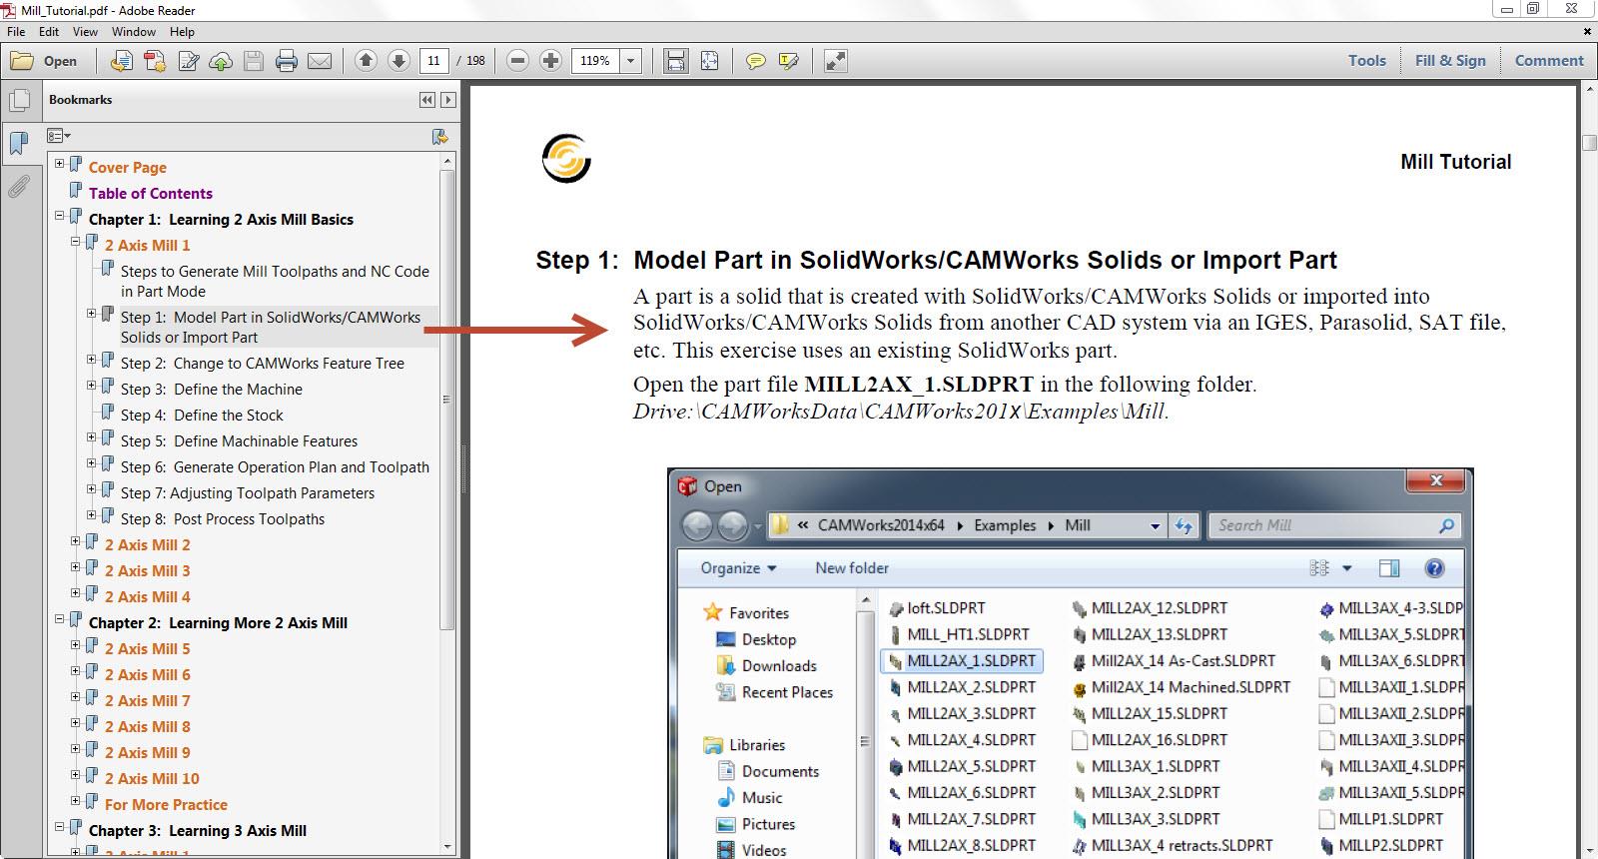Viewport: 1598px width, 859px height.
Task: Expand the Step 5 bookmark node
Action: click(x=92, y=436)
